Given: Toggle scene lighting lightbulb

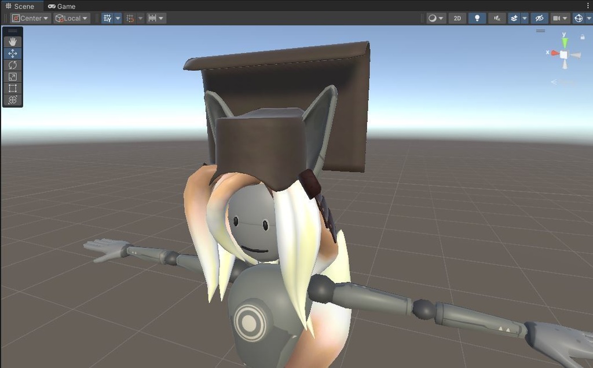Looking at the screenshot, I should pyautogui.click(x=477, y=18).
